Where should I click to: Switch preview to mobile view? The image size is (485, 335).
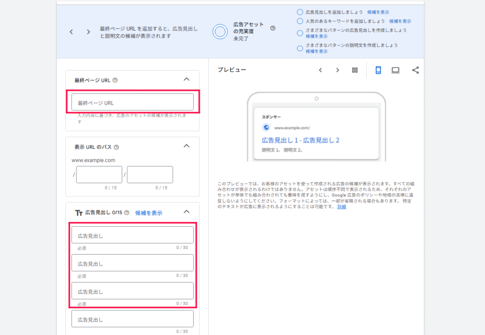pyautogui.click(x=378, y=70)
